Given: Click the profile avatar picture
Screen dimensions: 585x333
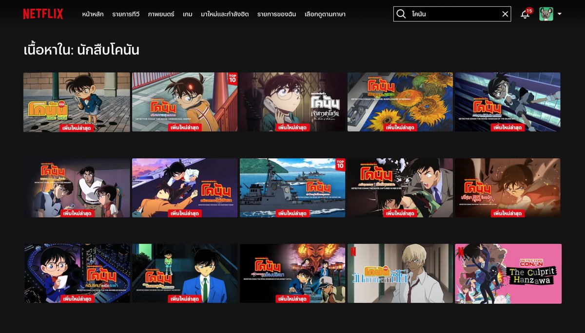Looking at the screenshot, I should pos(546,14).
